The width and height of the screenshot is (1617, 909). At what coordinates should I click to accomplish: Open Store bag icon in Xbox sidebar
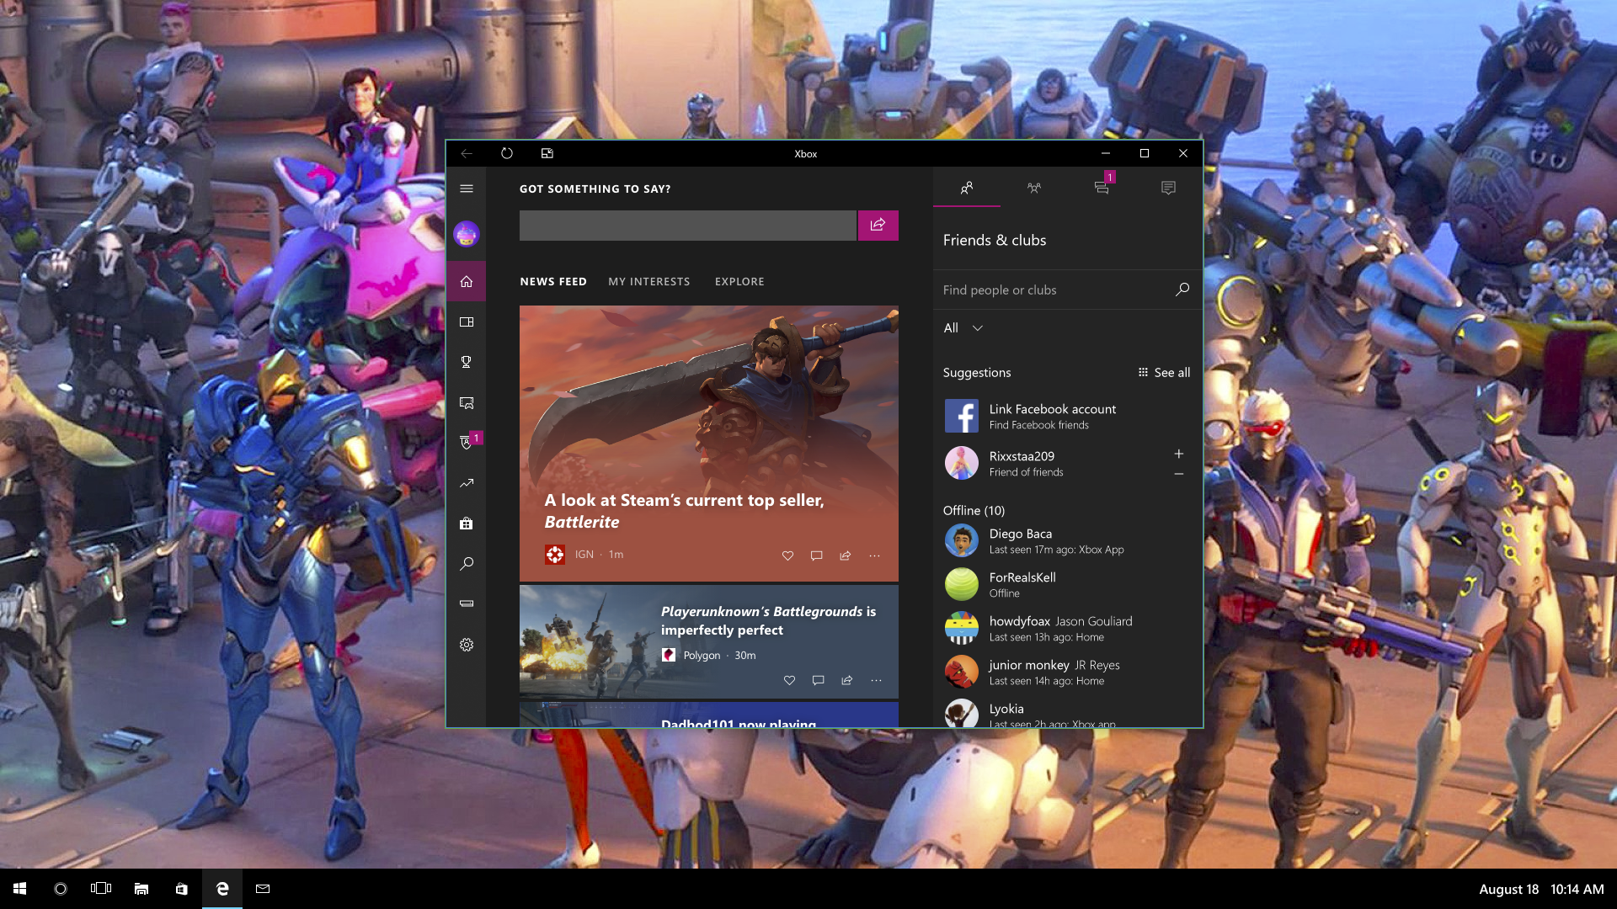click(467, 524)
